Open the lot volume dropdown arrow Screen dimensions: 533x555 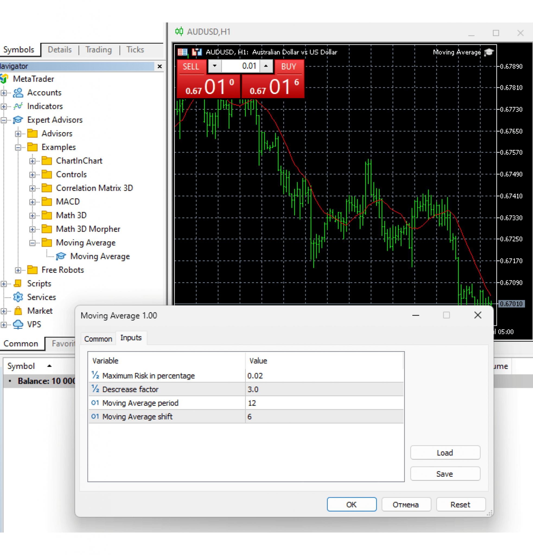(215, 66)
